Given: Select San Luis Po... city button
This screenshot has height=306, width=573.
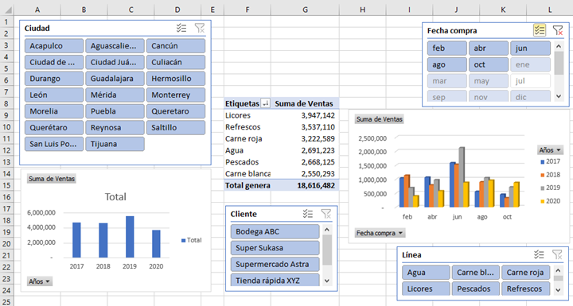Looking at the screenshot, I should 54,144.
